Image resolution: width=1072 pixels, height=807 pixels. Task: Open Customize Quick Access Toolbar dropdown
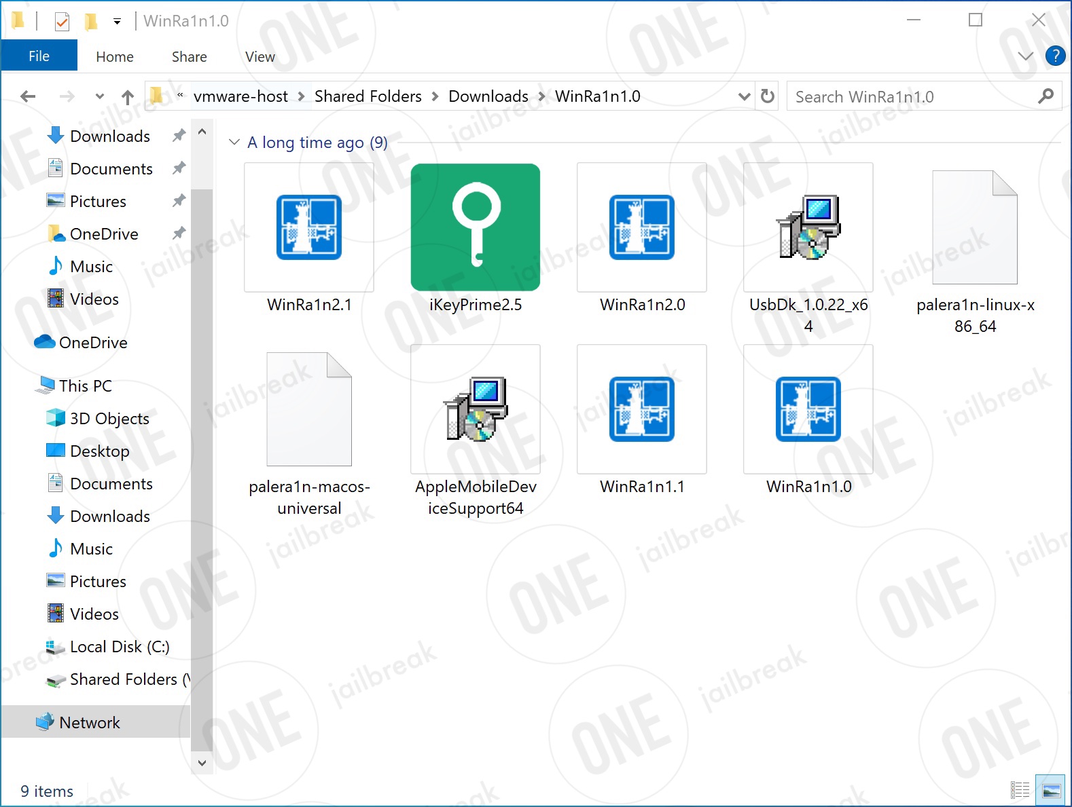[117, 22]
